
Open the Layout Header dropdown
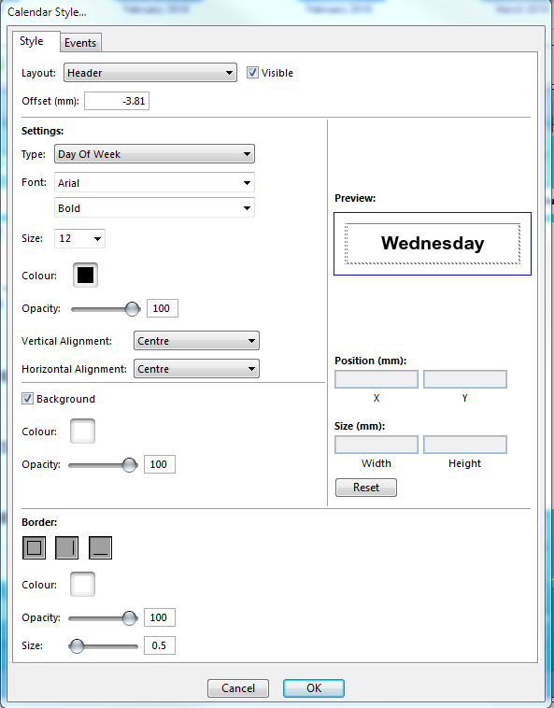coord(150,73)
